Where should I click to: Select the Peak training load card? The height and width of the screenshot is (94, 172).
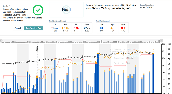123,28
